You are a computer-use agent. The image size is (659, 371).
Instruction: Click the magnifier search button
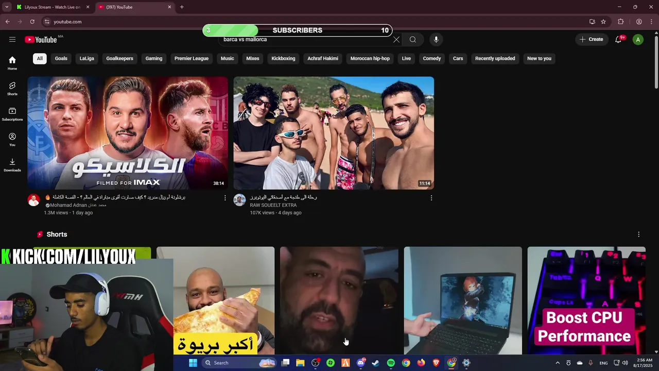pos(413,40)
